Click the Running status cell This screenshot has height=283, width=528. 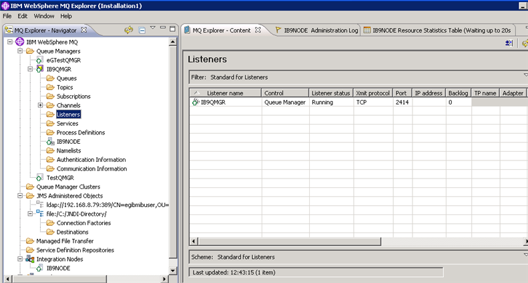pos(331,102)
